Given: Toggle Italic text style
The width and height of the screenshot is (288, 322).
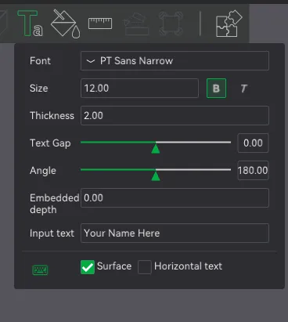Looking at the screenshot, I should 243,89.
